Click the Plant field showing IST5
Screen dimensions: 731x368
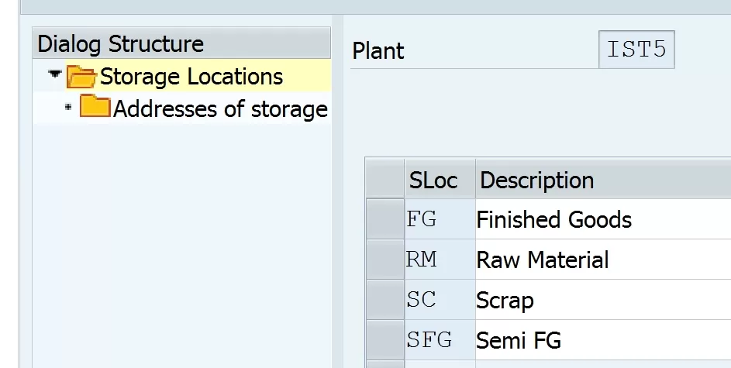point(636,50)
